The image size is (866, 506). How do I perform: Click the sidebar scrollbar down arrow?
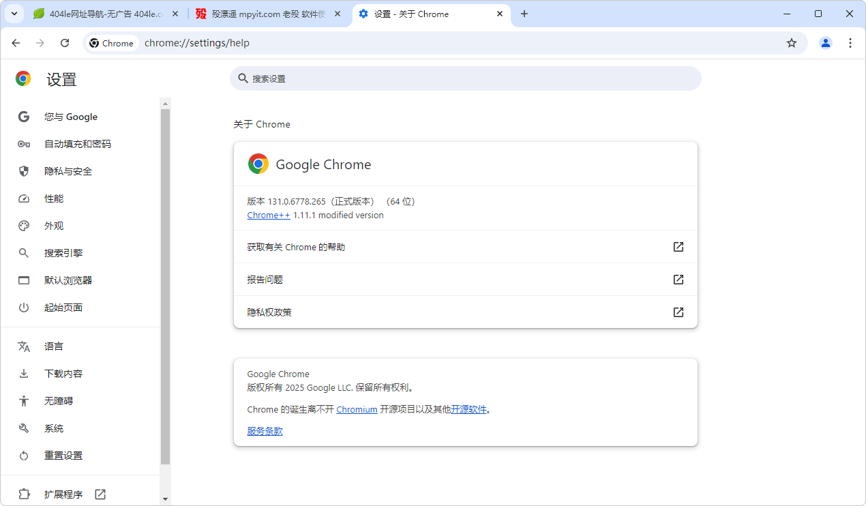pyautogui.click(x=165, y=499)
